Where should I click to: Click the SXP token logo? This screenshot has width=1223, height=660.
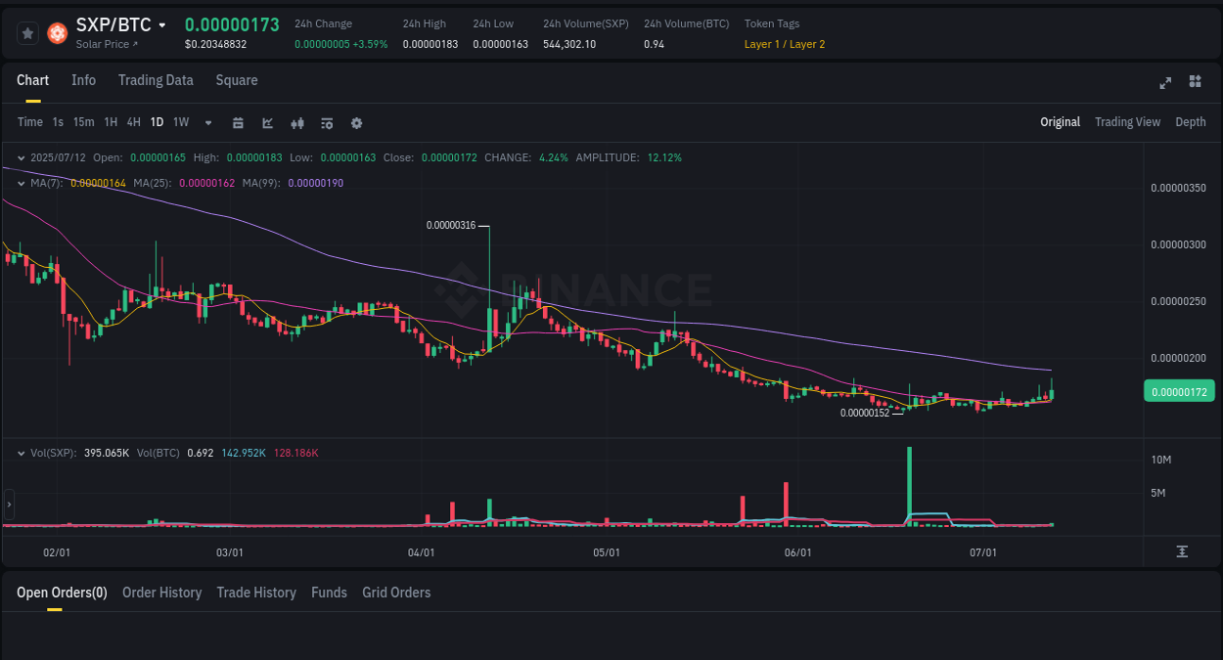click(57, 32)
